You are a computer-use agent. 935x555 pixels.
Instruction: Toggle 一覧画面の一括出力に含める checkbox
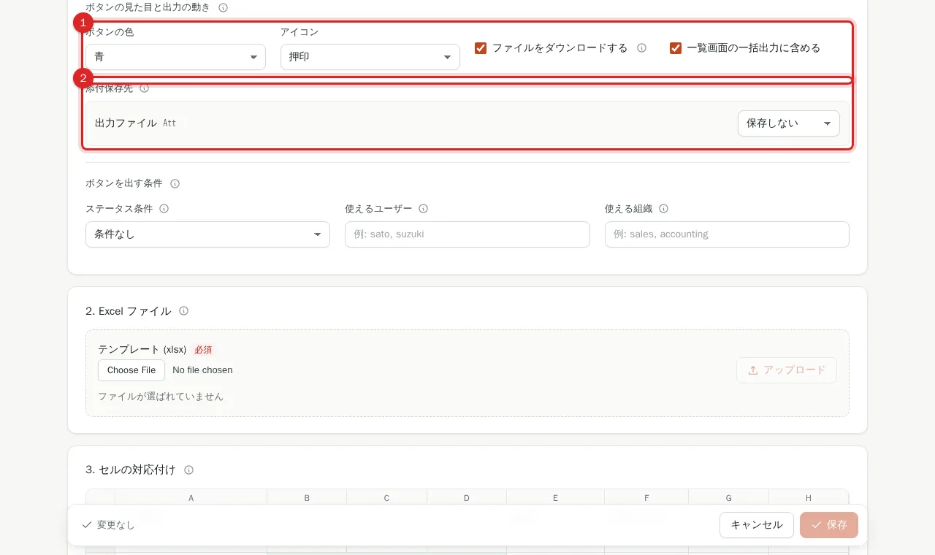676,48
